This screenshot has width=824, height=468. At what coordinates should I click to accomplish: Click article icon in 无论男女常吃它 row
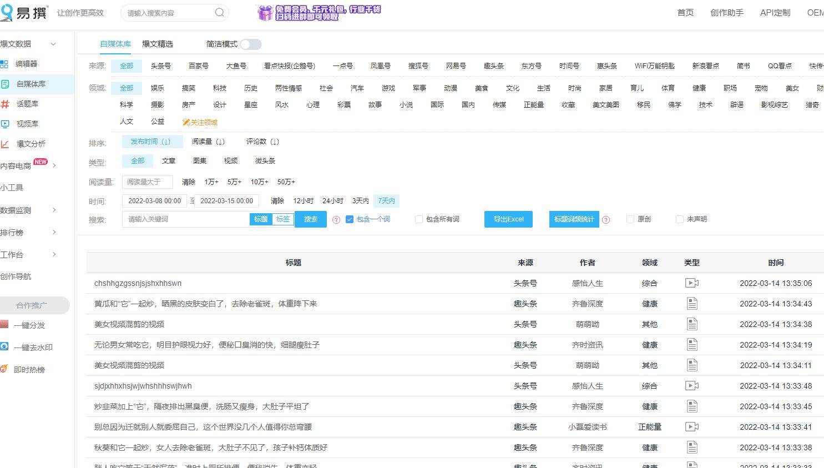[x=692, y=345]
